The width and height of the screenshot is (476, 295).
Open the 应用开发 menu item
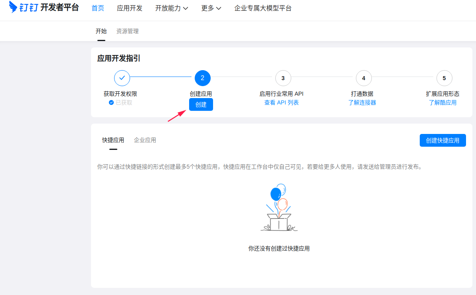[130, 8]
